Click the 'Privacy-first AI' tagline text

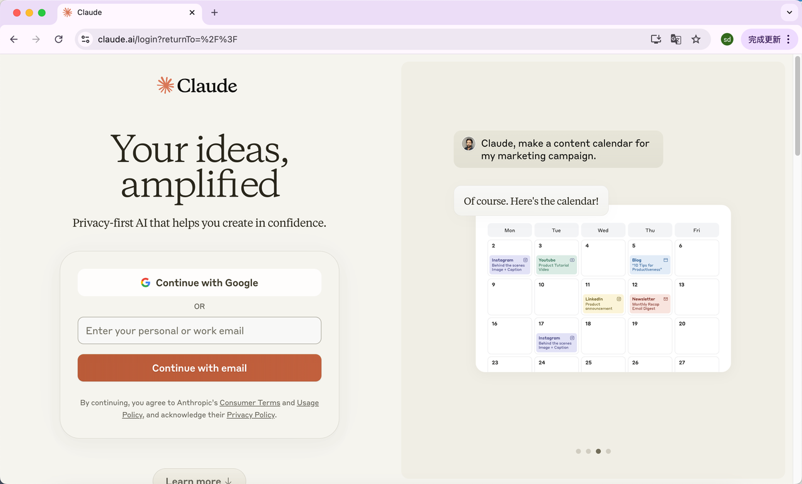click(x=199, y=223)
